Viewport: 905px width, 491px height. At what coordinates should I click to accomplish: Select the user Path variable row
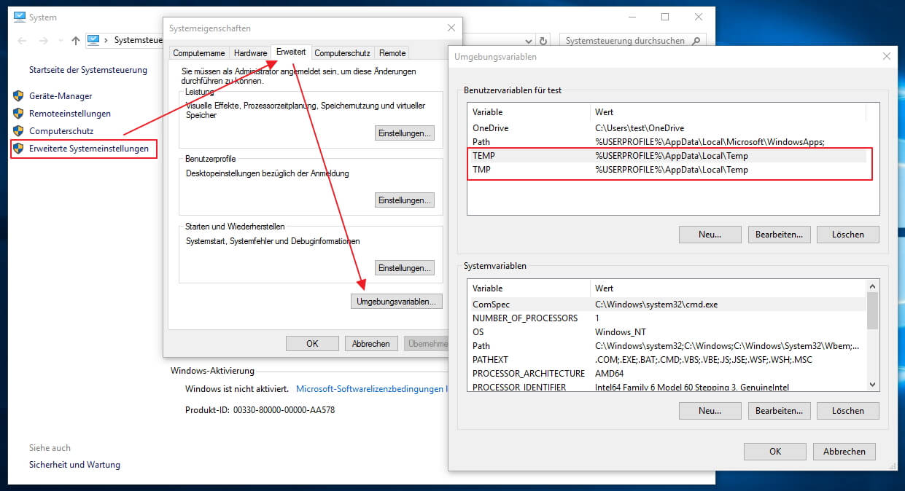point(667,141)
